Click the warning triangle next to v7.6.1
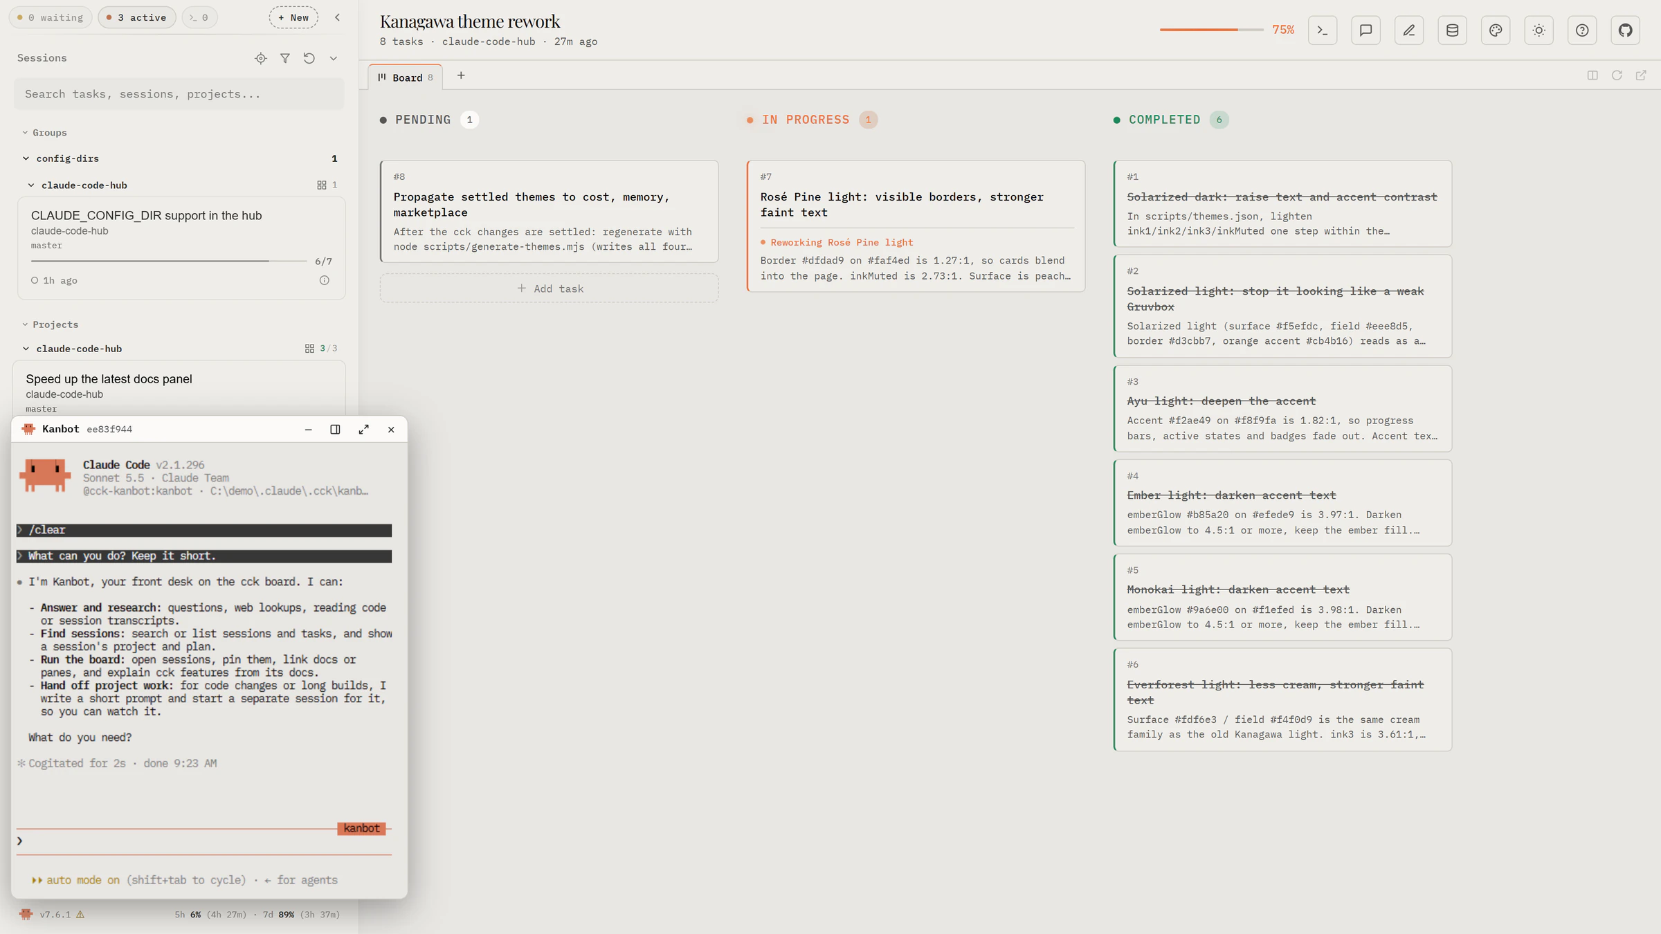Screen dimensions: 1661x934 point(80,915)
